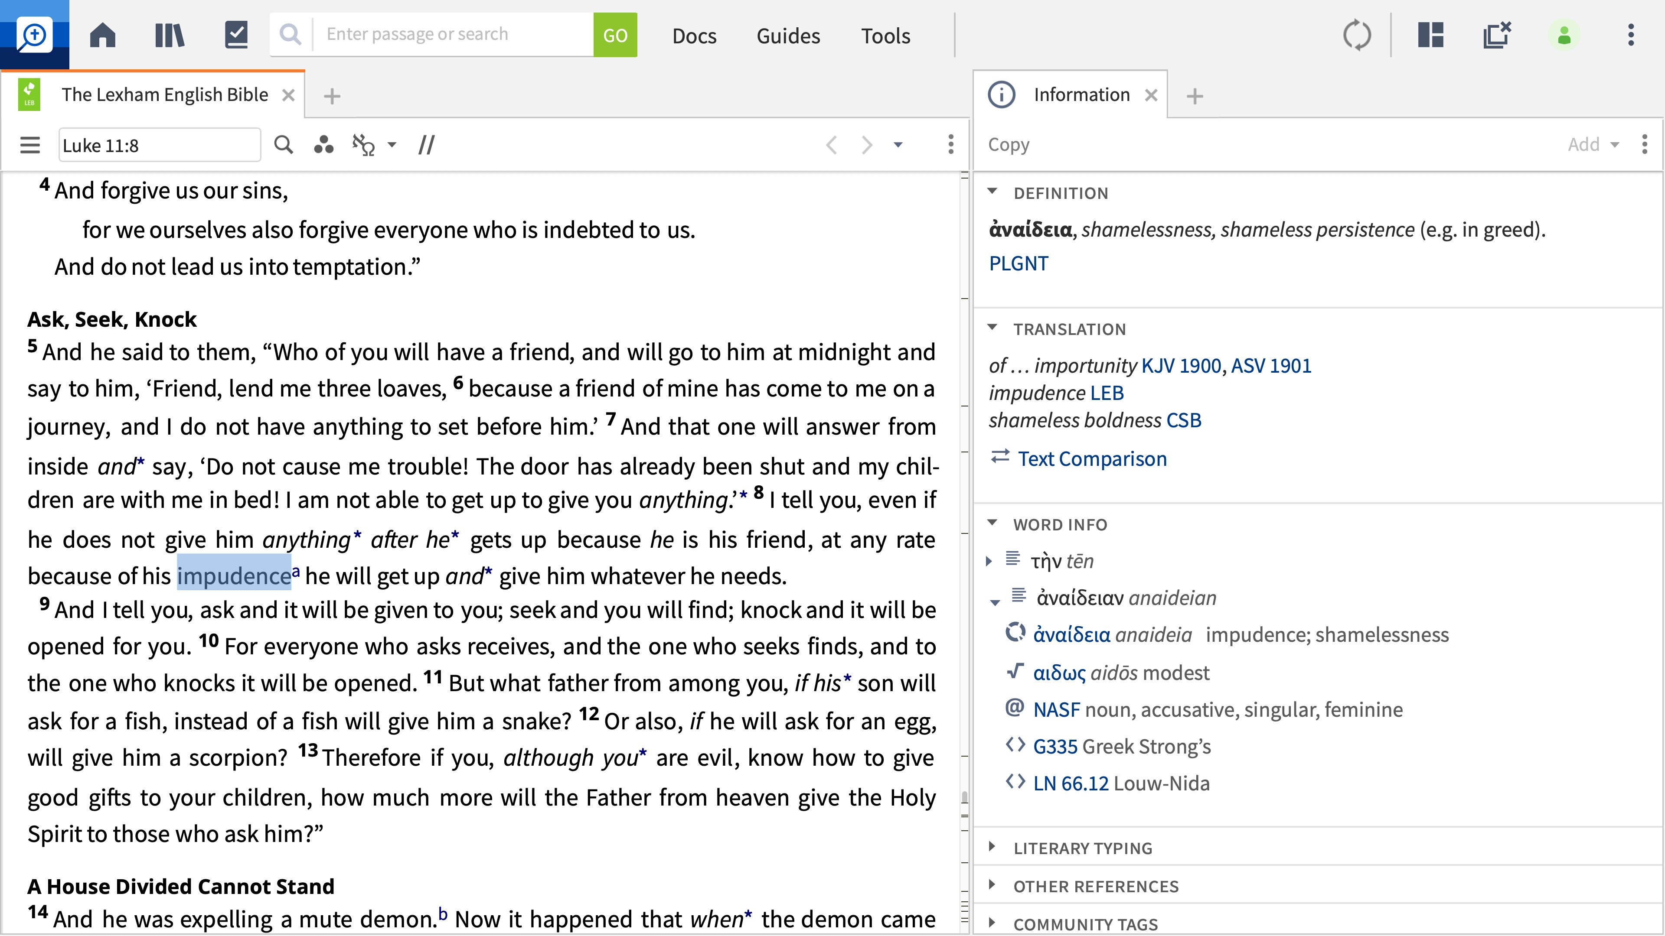1665x936 pixels.
Task: Expand the LITERARY TYPING section
Action: (x=993, y=847)
